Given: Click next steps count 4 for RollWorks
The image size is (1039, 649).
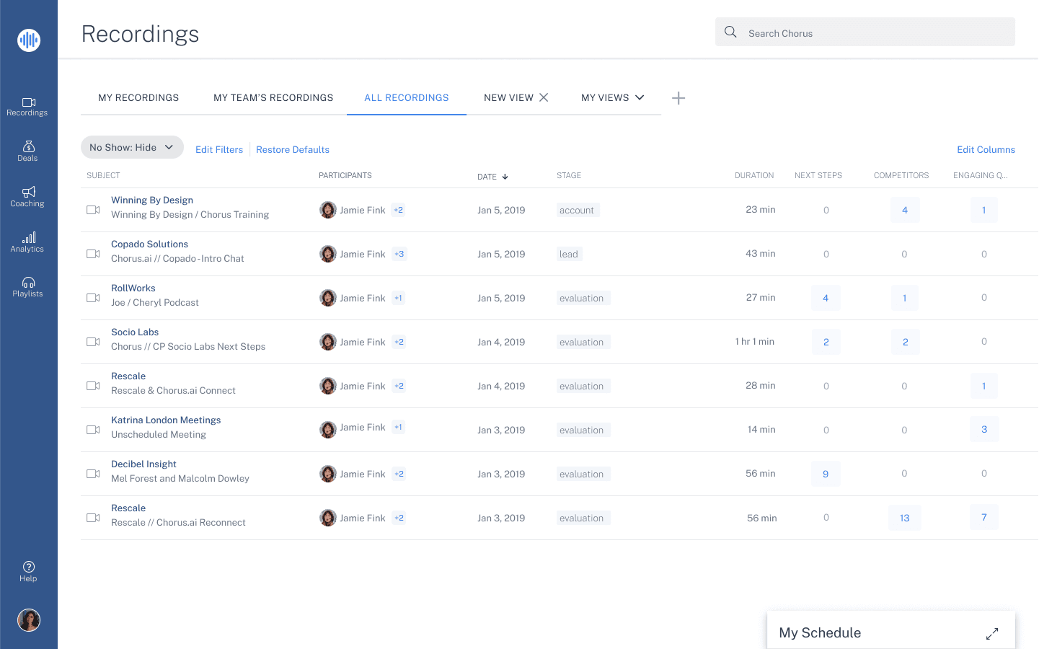Looking at the screenshot, I should click(x=826, y=298).
